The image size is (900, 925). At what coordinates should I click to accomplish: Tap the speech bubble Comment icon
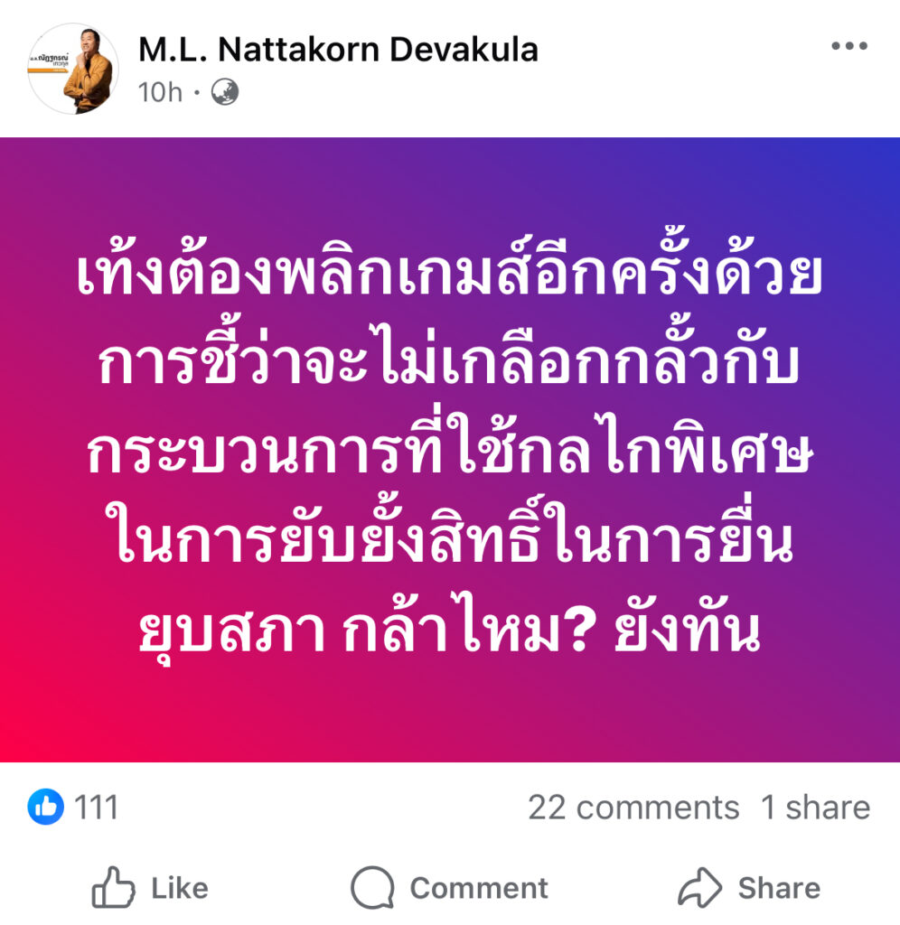point(372,887)
